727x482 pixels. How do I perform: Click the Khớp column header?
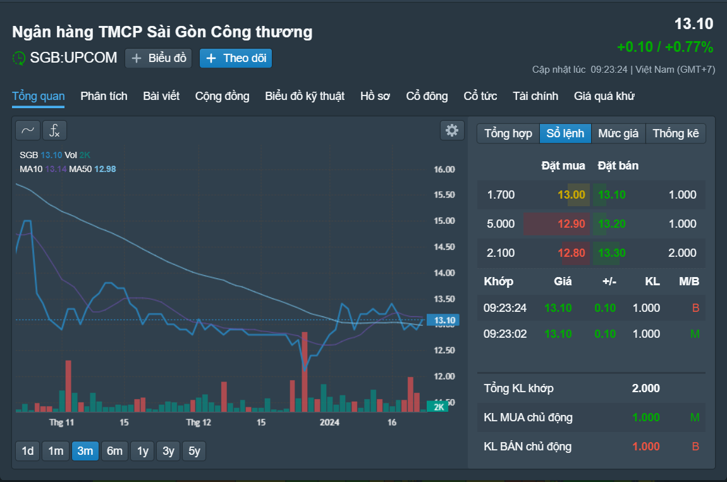click(498, 281)
